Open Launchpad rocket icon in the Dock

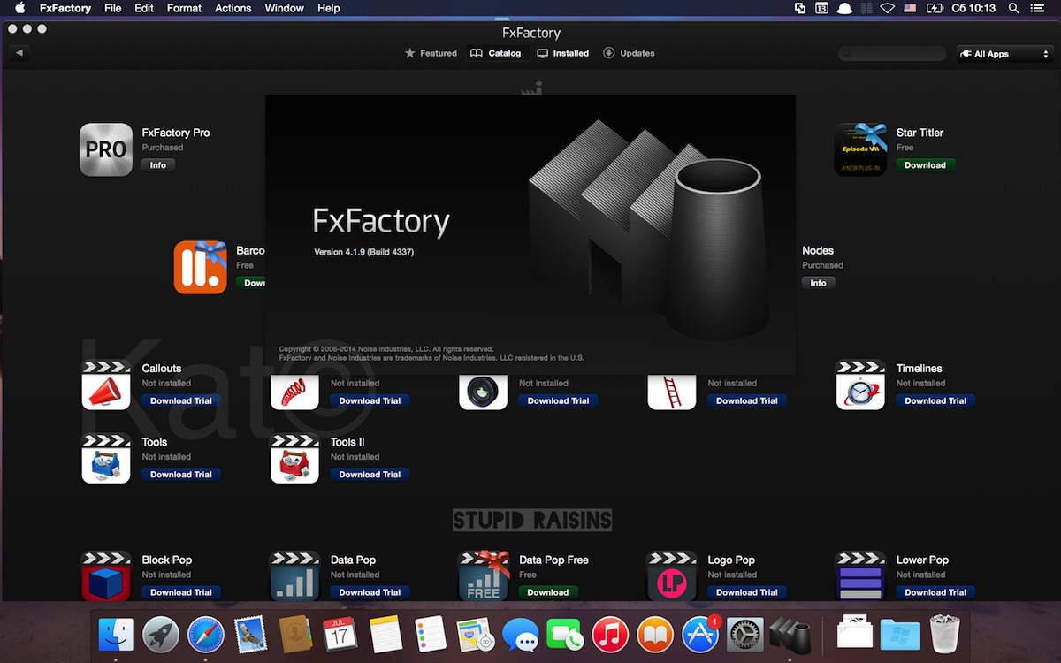pyautogui.click(x=161, y=635)
